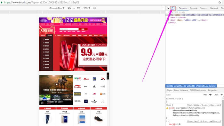The height and width of the screenshot is (126, 224).
Task: Rotate device with the orientation icon
Action: 94,8
